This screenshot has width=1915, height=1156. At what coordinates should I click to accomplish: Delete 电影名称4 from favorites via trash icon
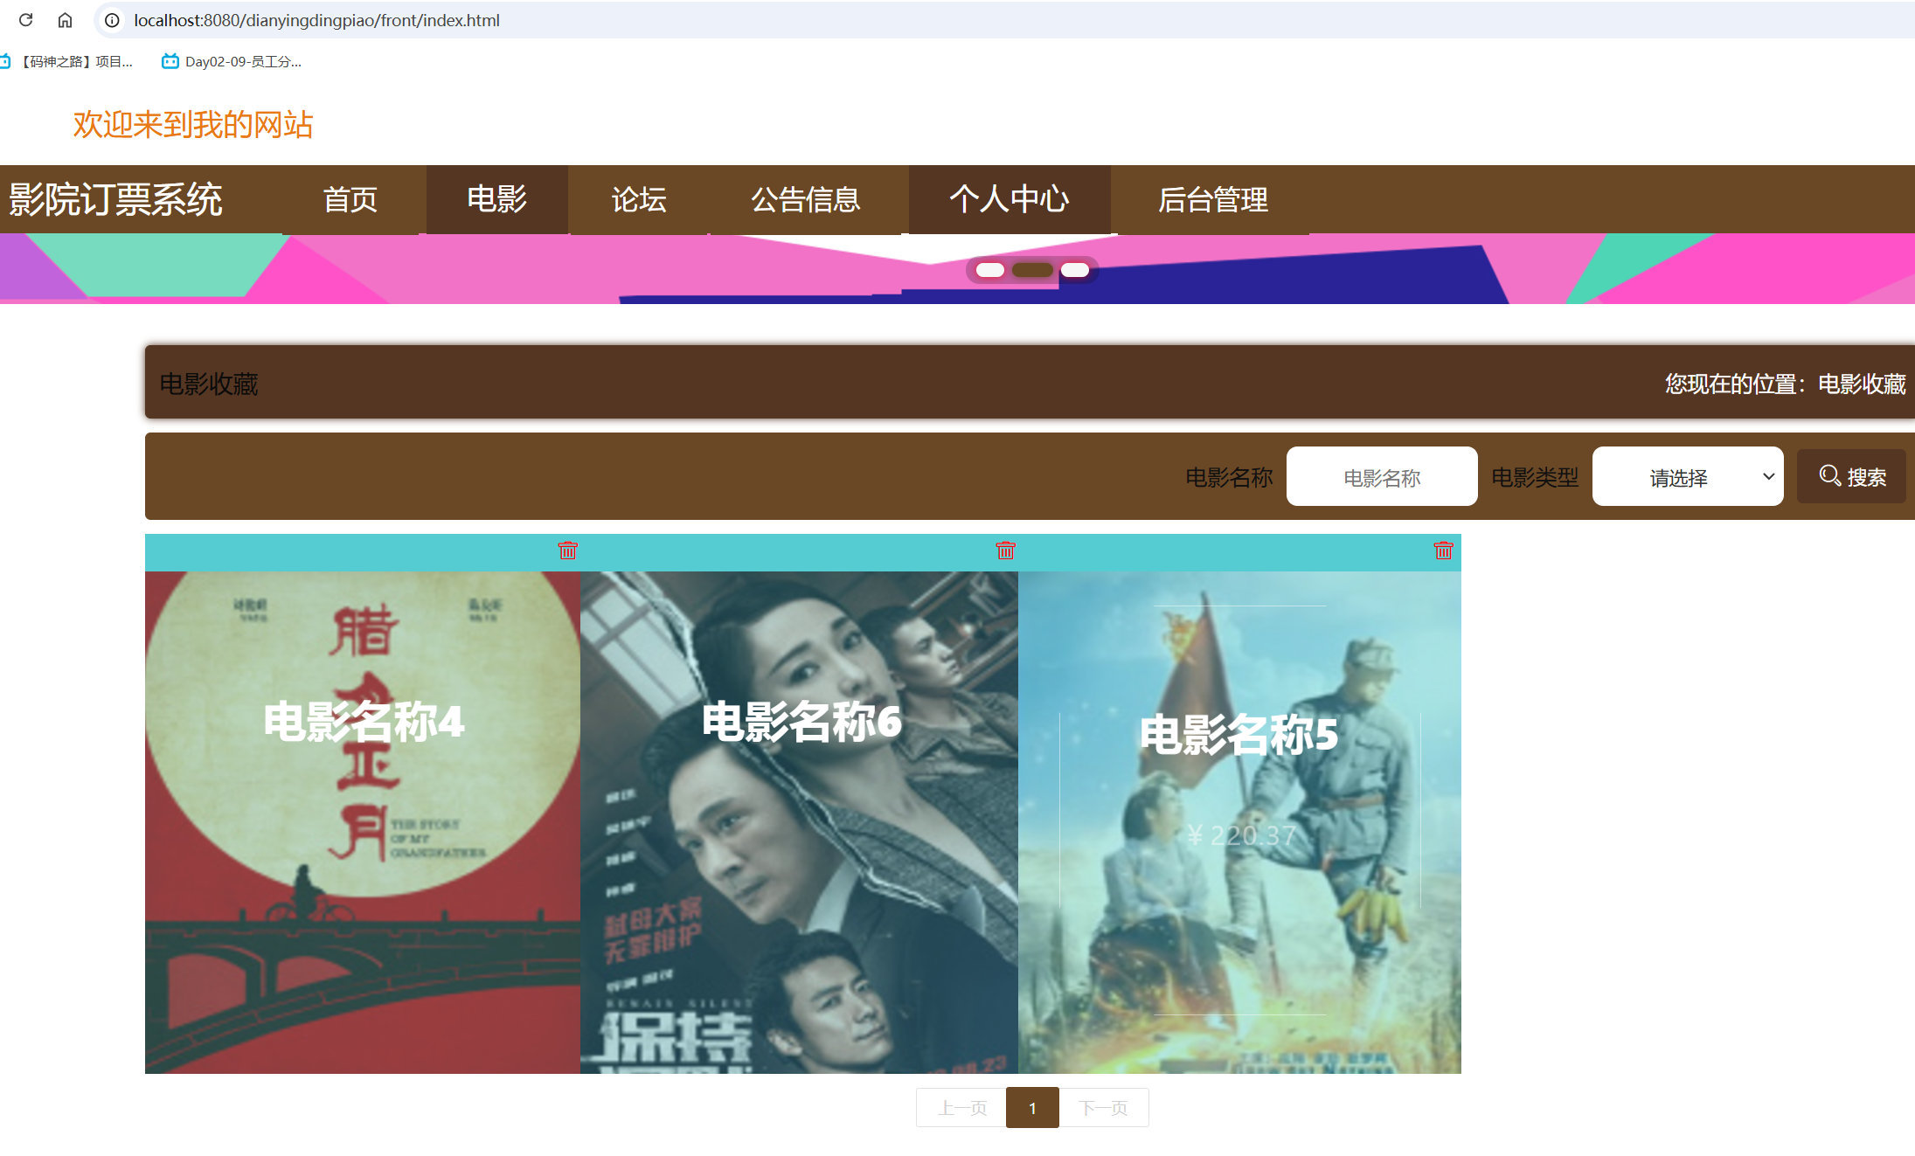point(568,550)
